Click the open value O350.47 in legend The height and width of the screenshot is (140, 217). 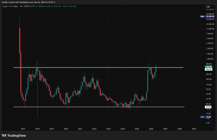pyautogui.click(x=35, y=6)
